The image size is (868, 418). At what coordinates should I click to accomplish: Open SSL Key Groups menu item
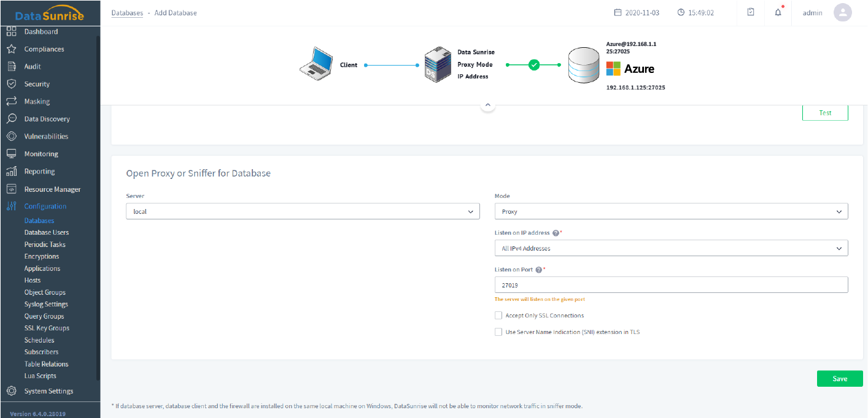47,328
